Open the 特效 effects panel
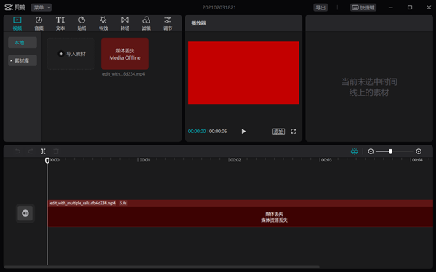The image size is (436, 272). coord(103,23)
